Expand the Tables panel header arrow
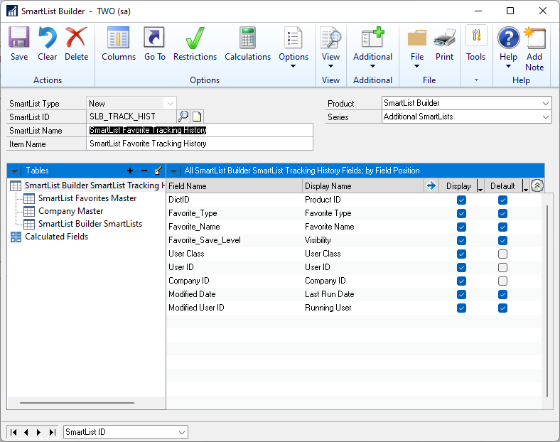Screen dimensions: 560x442 [x=14, y=171]
